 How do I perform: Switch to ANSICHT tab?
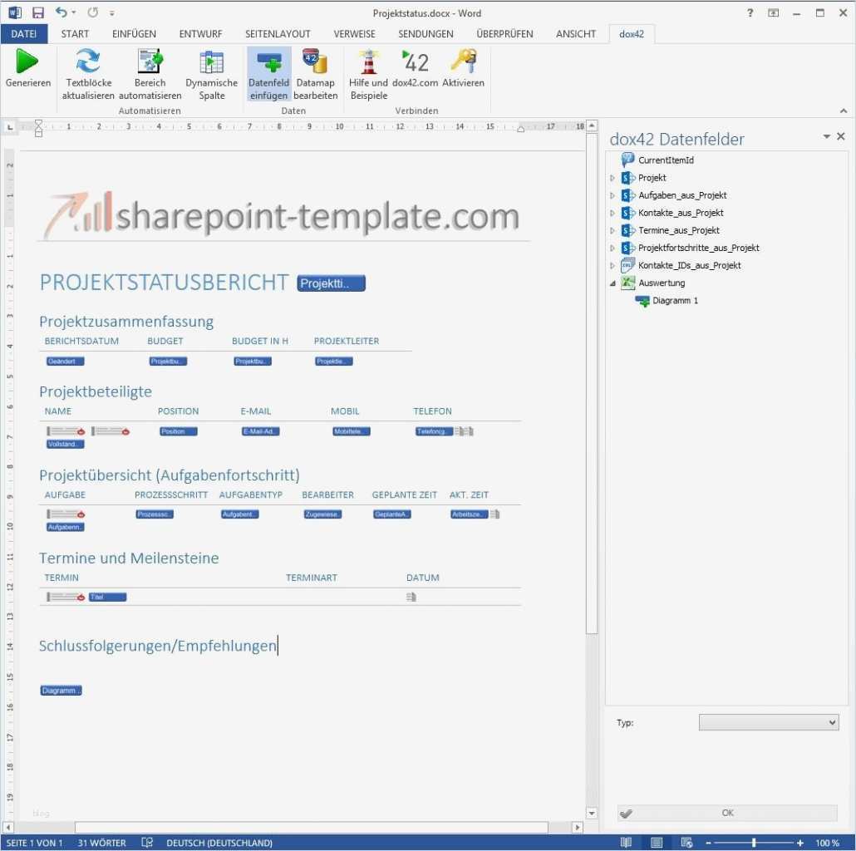point(575,34)
